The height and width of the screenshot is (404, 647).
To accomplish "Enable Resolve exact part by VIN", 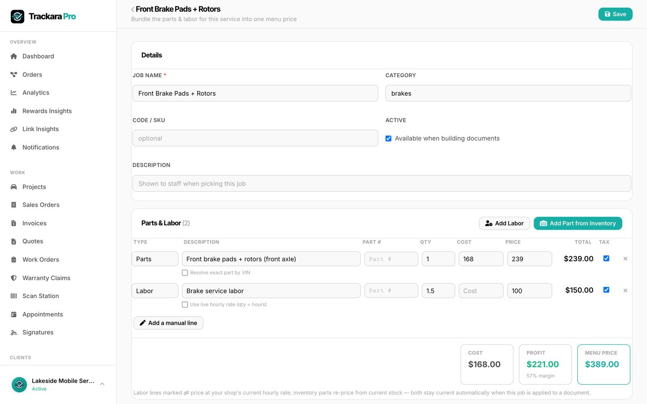I will pyautogui.click(x=185, y=273).
